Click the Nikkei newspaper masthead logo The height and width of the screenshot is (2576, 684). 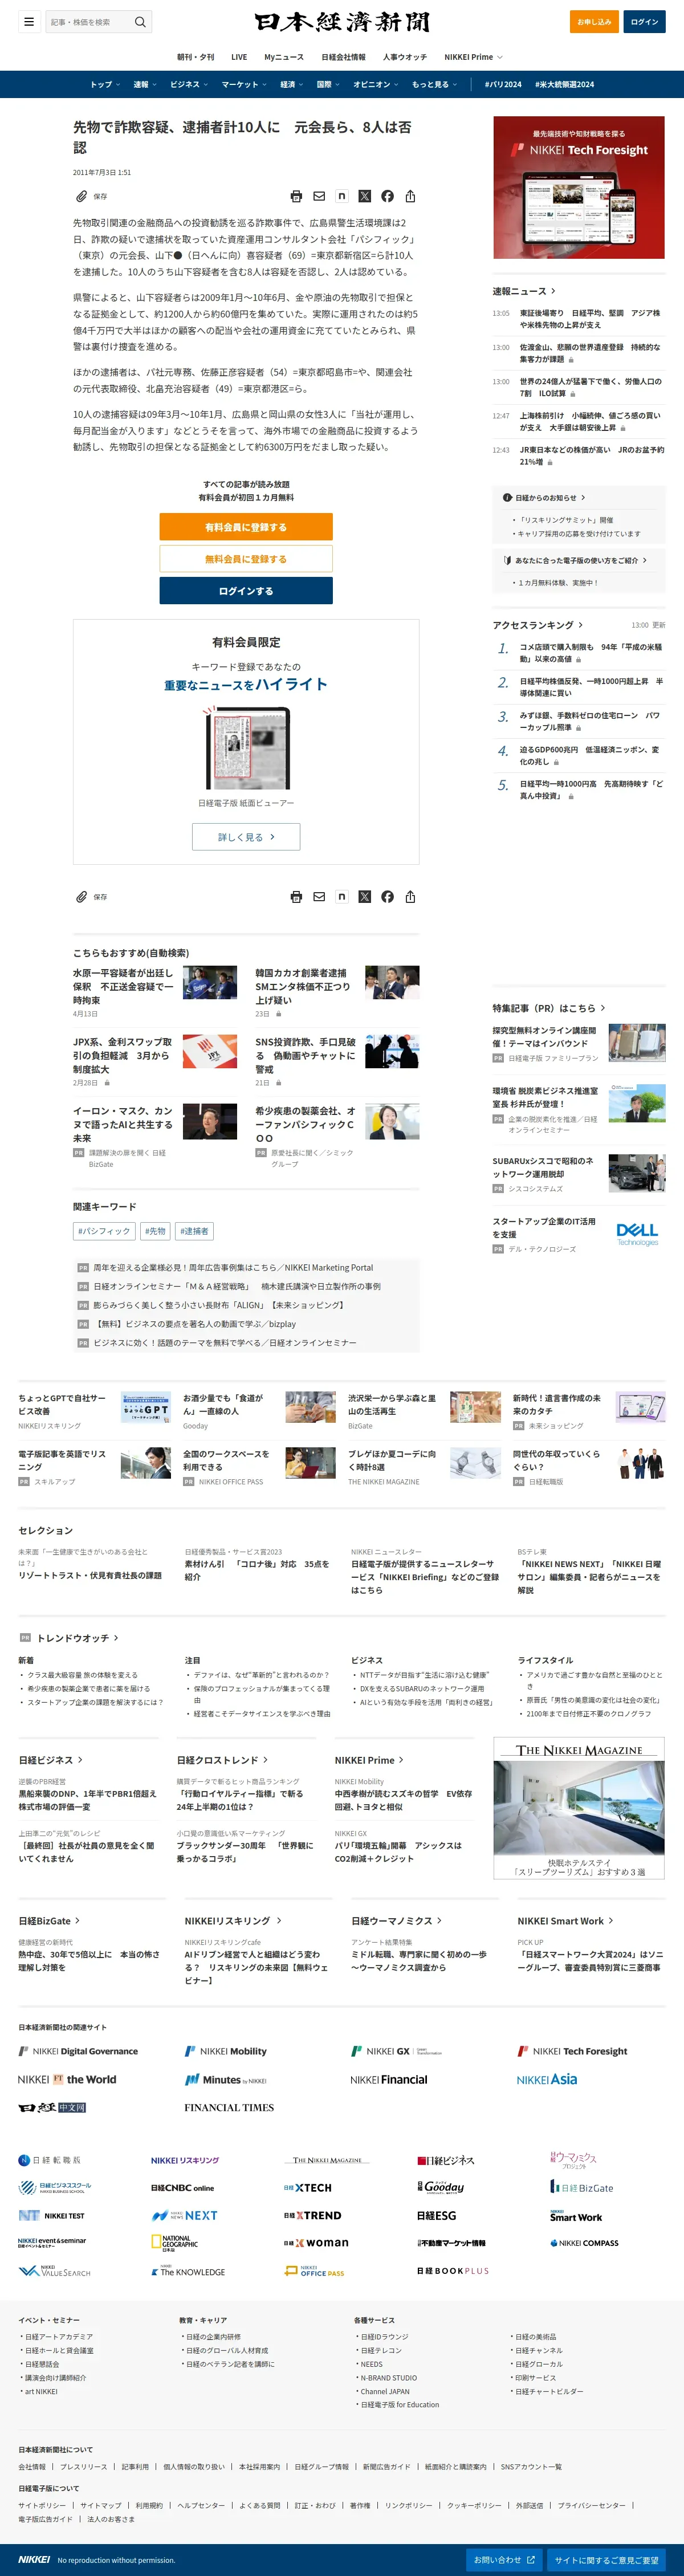(342, 21)
